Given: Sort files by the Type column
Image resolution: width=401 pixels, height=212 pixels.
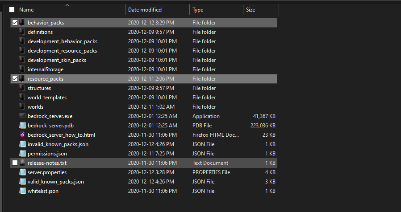Looking at the screenshot, I should (198, 10).
